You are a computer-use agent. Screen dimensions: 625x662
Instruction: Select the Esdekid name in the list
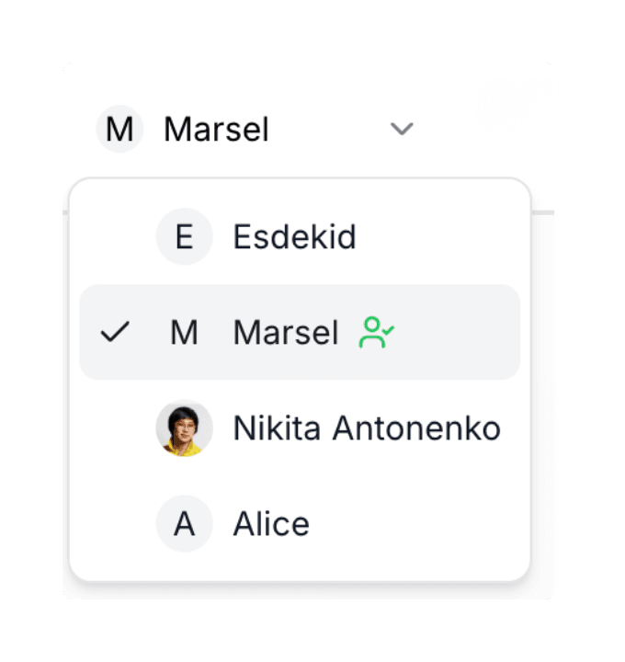(294, 236)
